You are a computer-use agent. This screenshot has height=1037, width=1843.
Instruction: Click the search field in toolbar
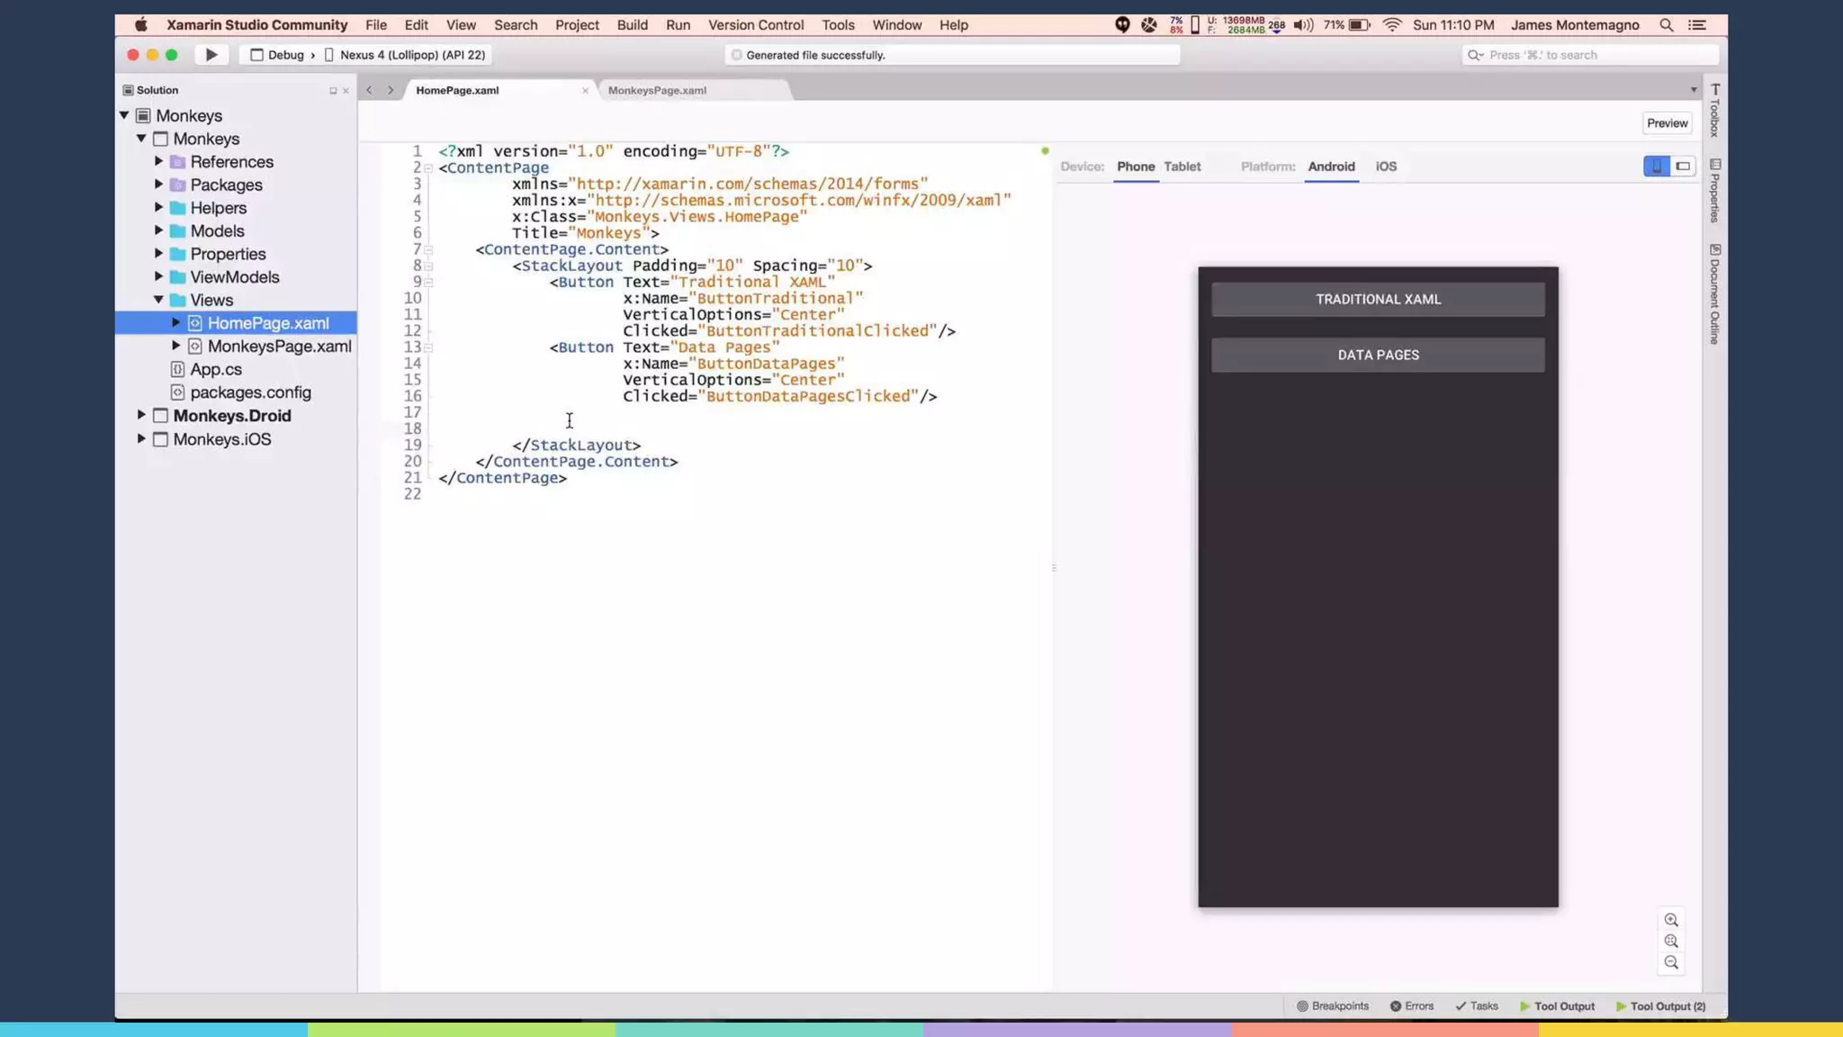[1588, 55]
